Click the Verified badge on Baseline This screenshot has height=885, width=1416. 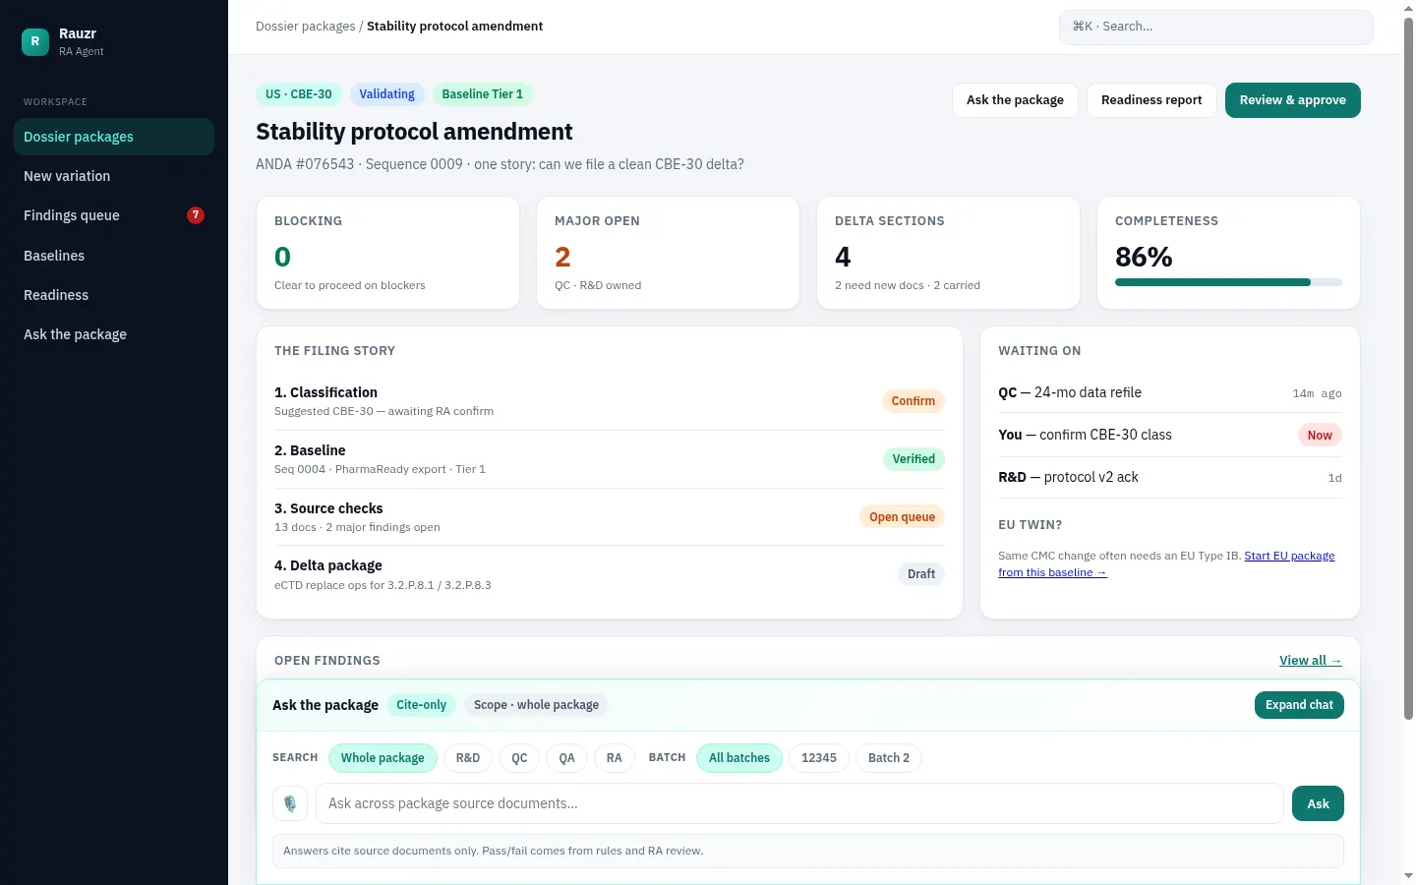coord(914,459)
